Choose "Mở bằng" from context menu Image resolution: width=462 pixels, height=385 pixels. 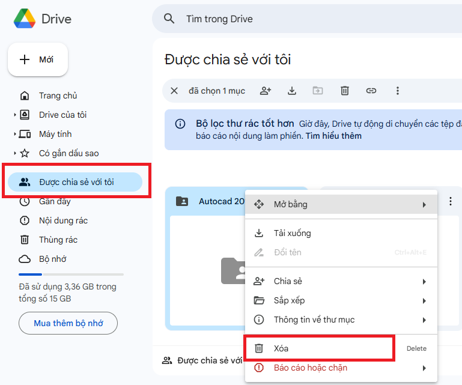[x=341, y=204]
